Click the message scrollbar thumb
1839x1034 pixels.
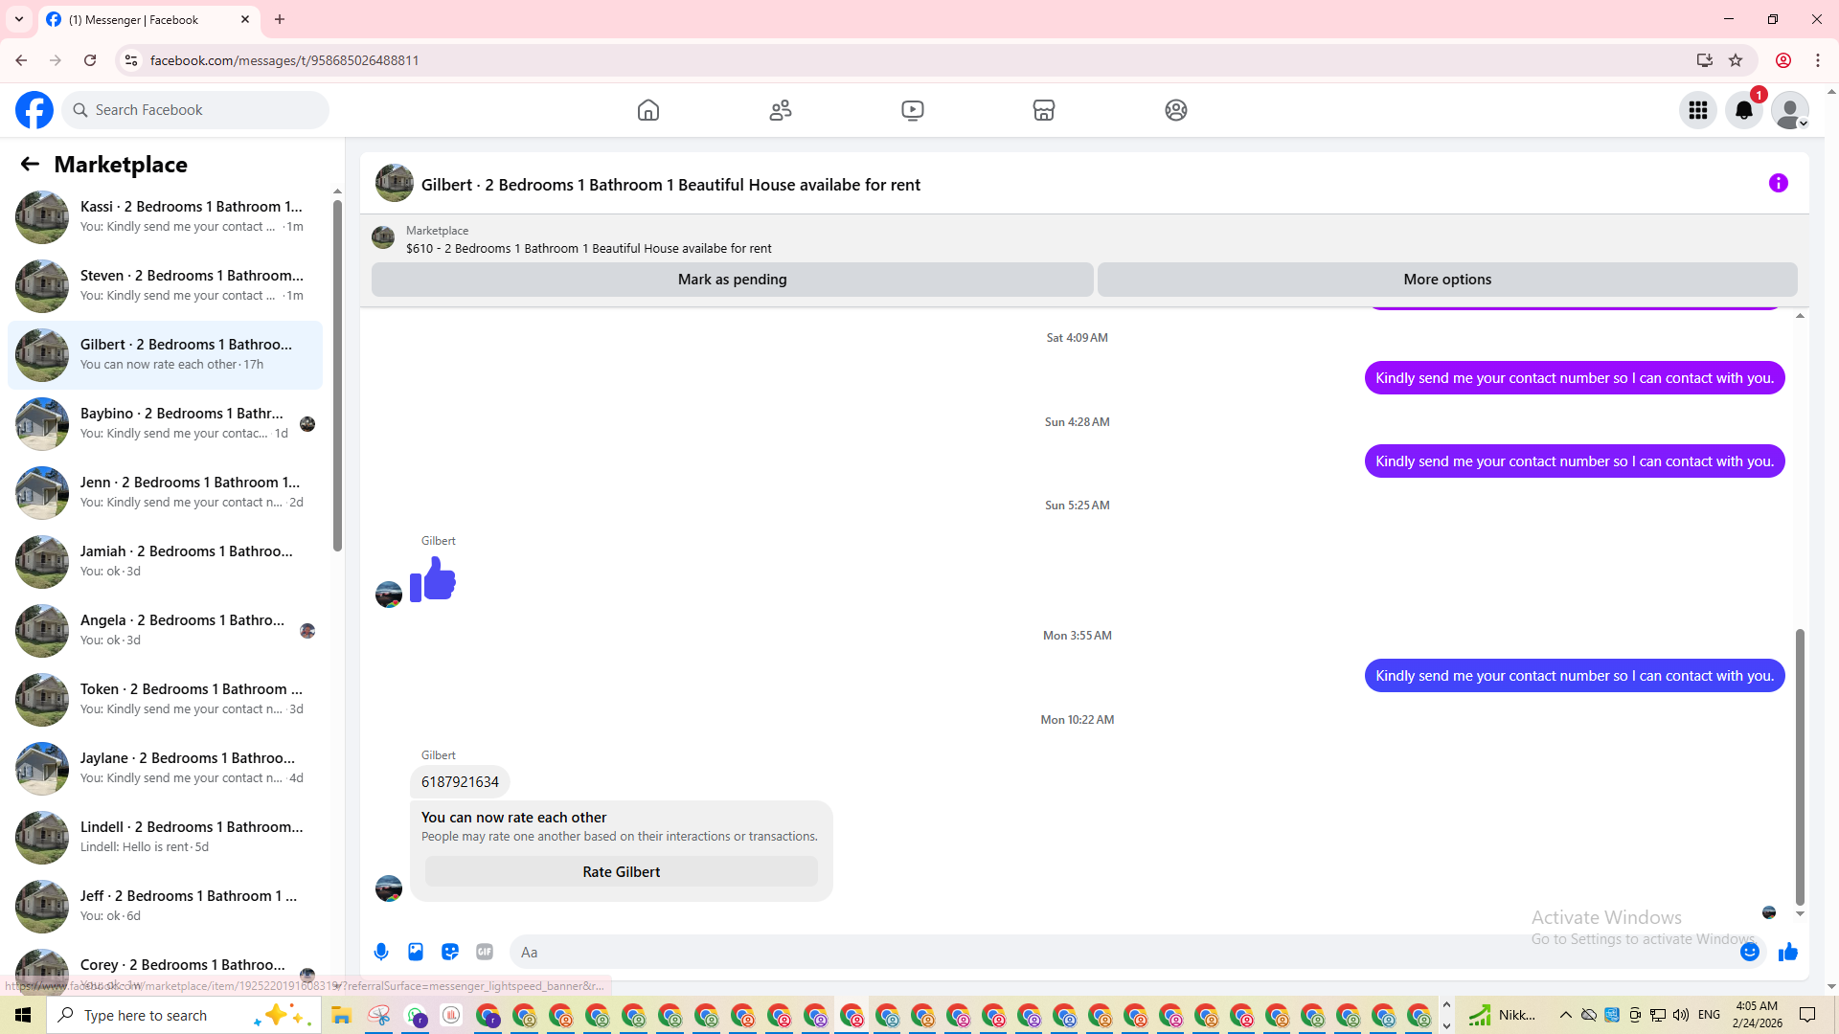click(1800, 766)
